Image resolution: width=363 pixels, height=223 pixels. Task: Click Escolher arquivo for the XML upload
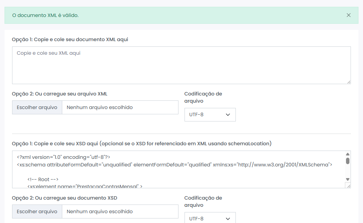pos(37,107)
